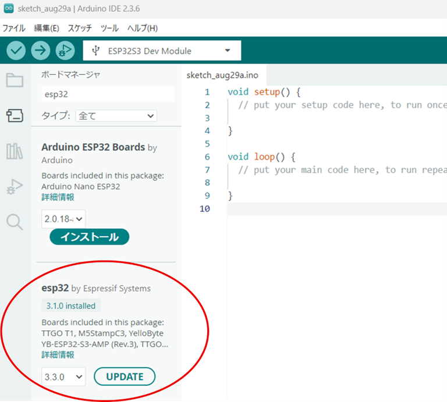Image resolution: width=447 pixels, height=402 pixels.
Task: Click the esp32 search field in Boards Manager
Action: (x=108, y=94)
